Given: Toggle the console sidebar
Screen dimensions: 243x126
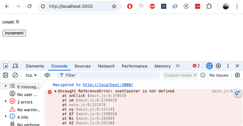Looking at the screenshot, I should tap(5, 75).
